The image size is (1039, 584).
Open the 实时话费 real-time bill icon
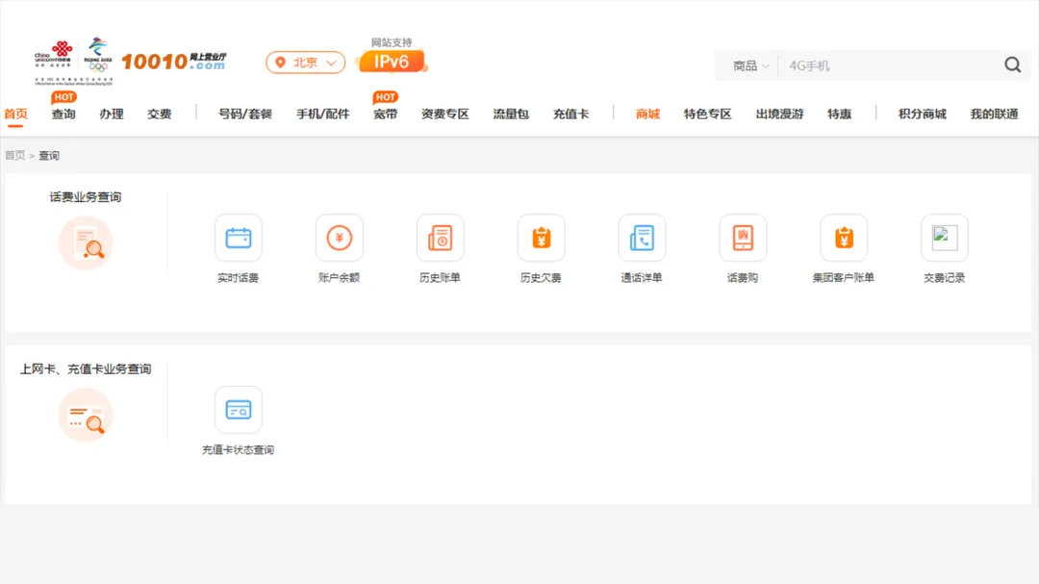tap(239, 238)
